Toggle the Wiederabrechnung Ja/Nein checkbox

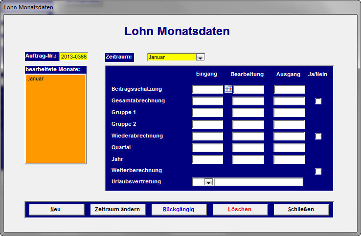click(318, 137)
